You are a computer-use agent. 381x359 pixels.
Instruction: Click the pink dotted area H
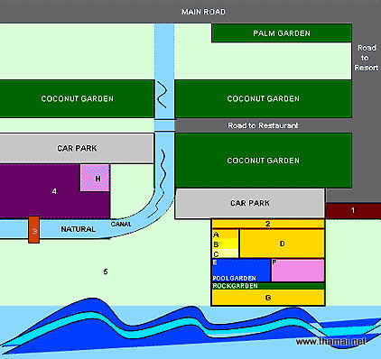pos(95,178)
